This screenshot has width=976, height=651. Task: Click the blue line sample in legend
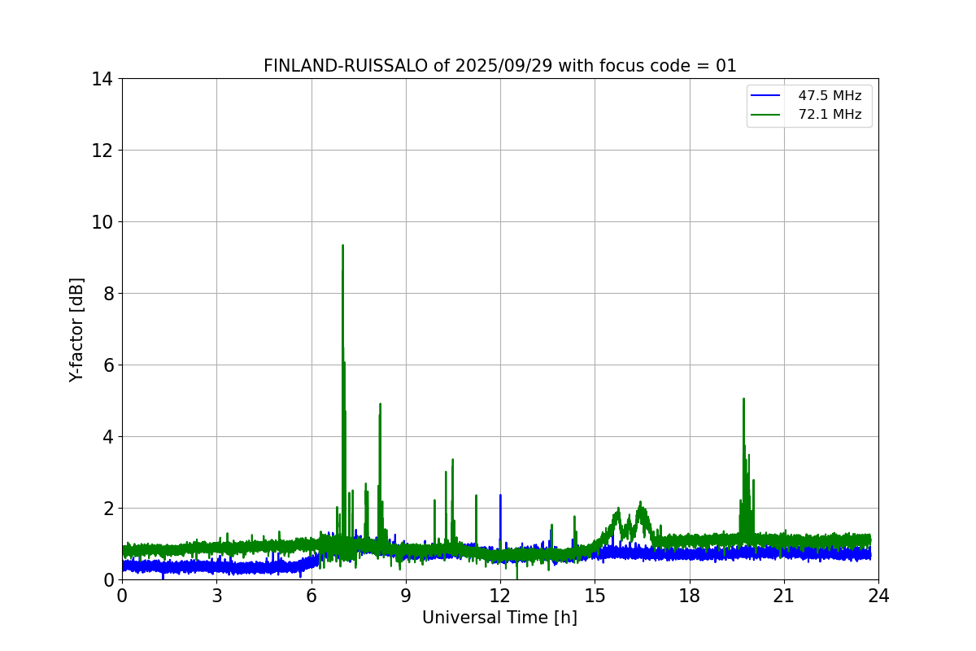coord(766,96)
